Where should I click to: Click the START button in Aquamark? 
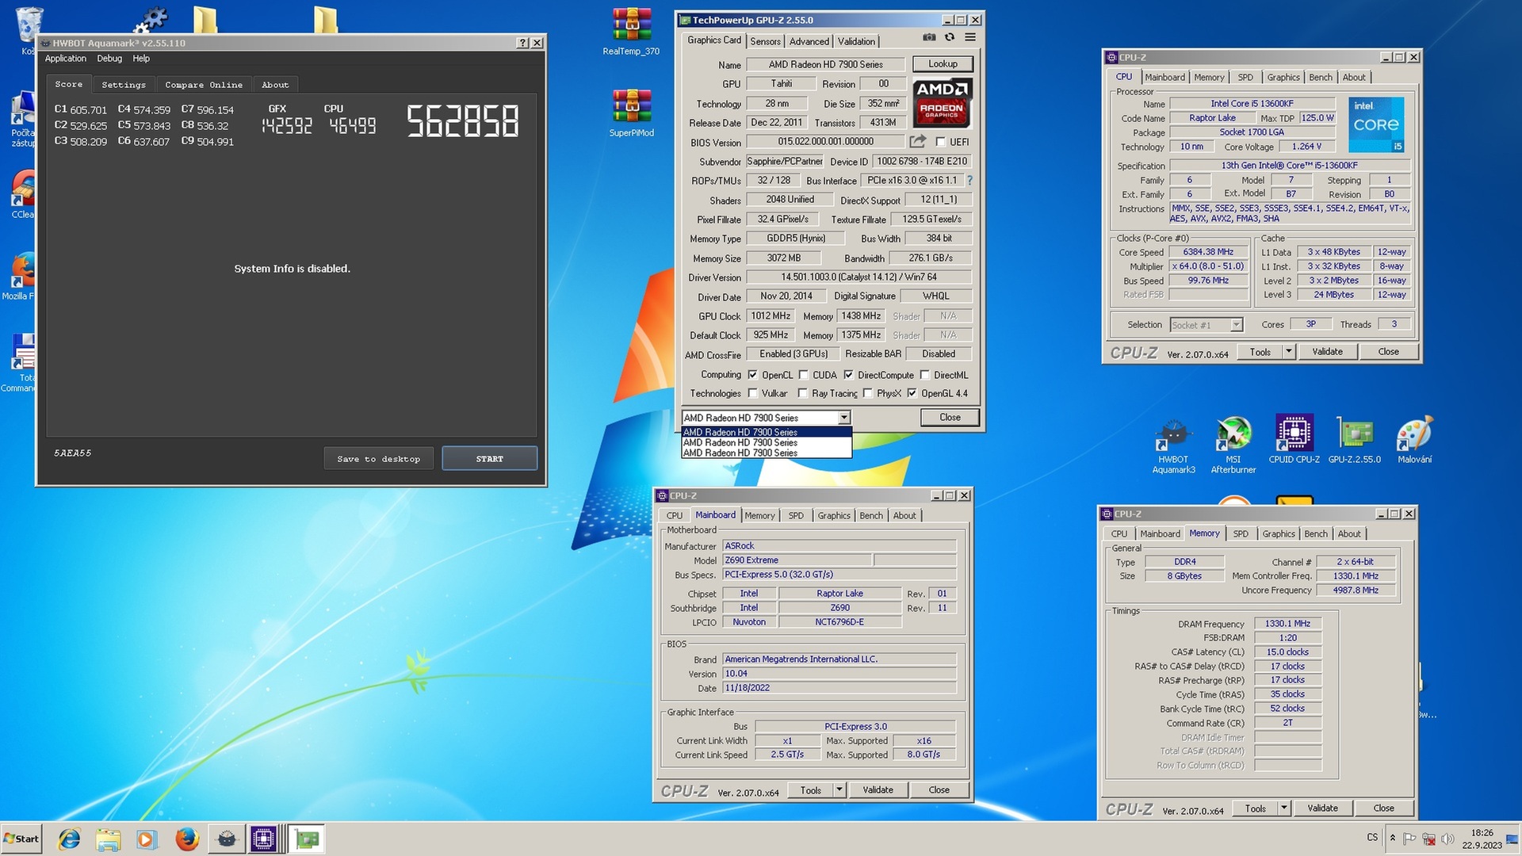coord(489,459)
